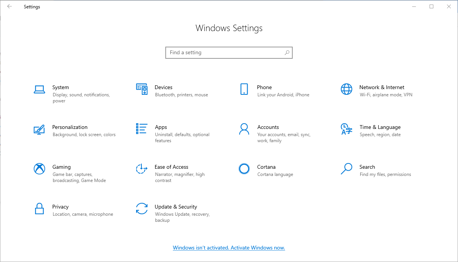This screenshot has height=262, width=458.
Task: Open the Network & Internet globe icon
Action: click(x=347, y=89)
